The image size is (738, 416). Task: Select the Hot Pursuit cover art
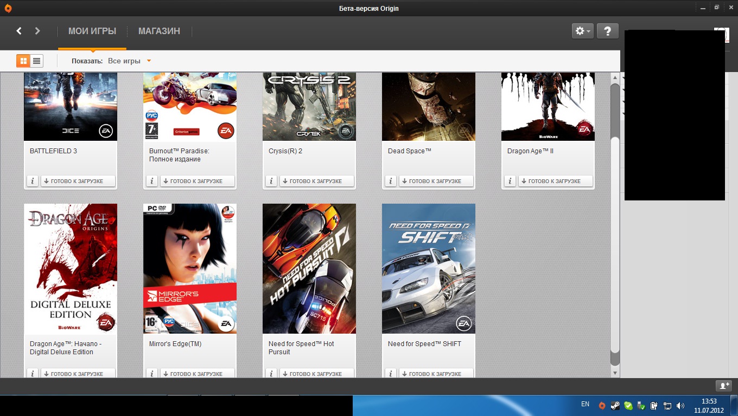309,269
